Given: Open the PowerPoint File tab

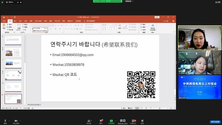Looking at the screenshot, I should [4, 21].
